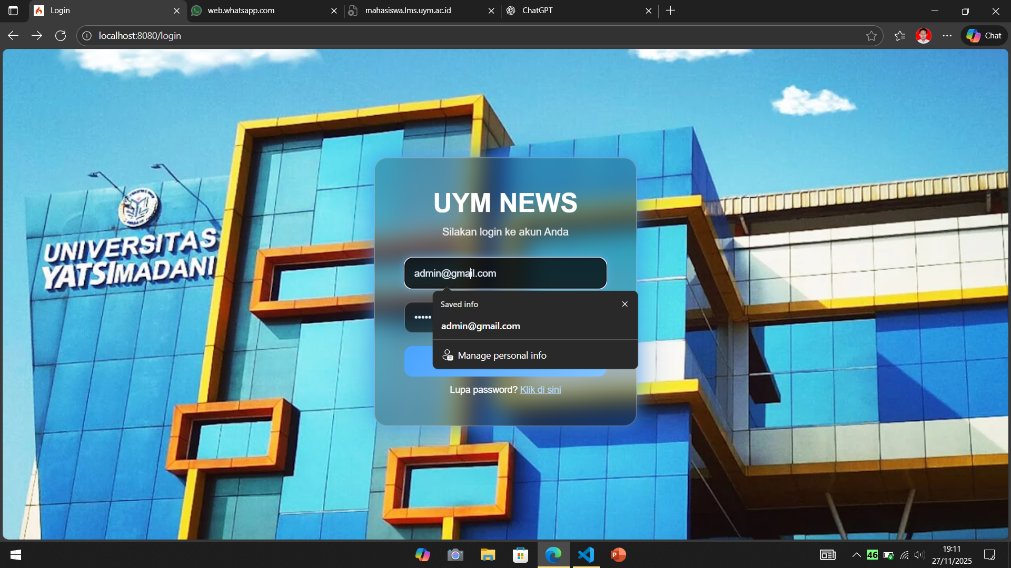Open Copilot Chat button

click(x=984, y=36)
